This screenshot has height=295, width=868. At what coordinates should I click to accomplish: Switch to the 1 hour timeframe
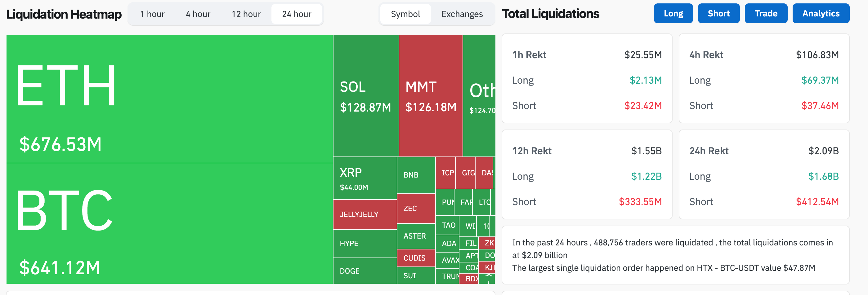152,14
